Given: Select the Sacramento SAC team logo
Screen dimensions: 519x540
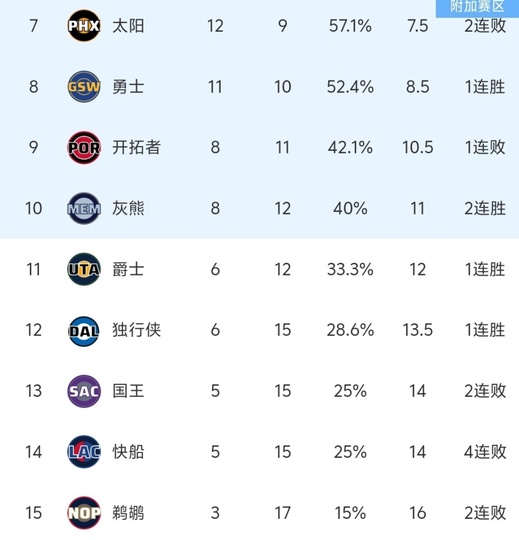Looking at the screenshot, I should pos(84,391).
